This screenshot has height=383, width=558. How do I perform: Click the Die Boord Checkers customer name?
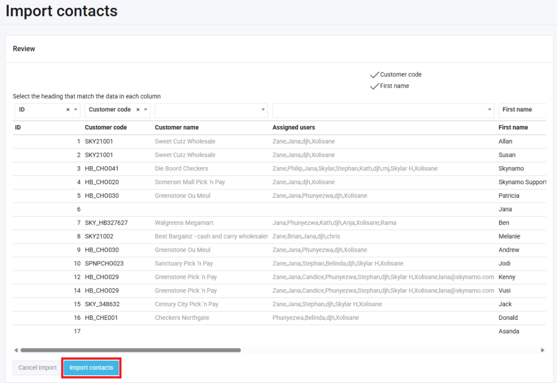181,169
